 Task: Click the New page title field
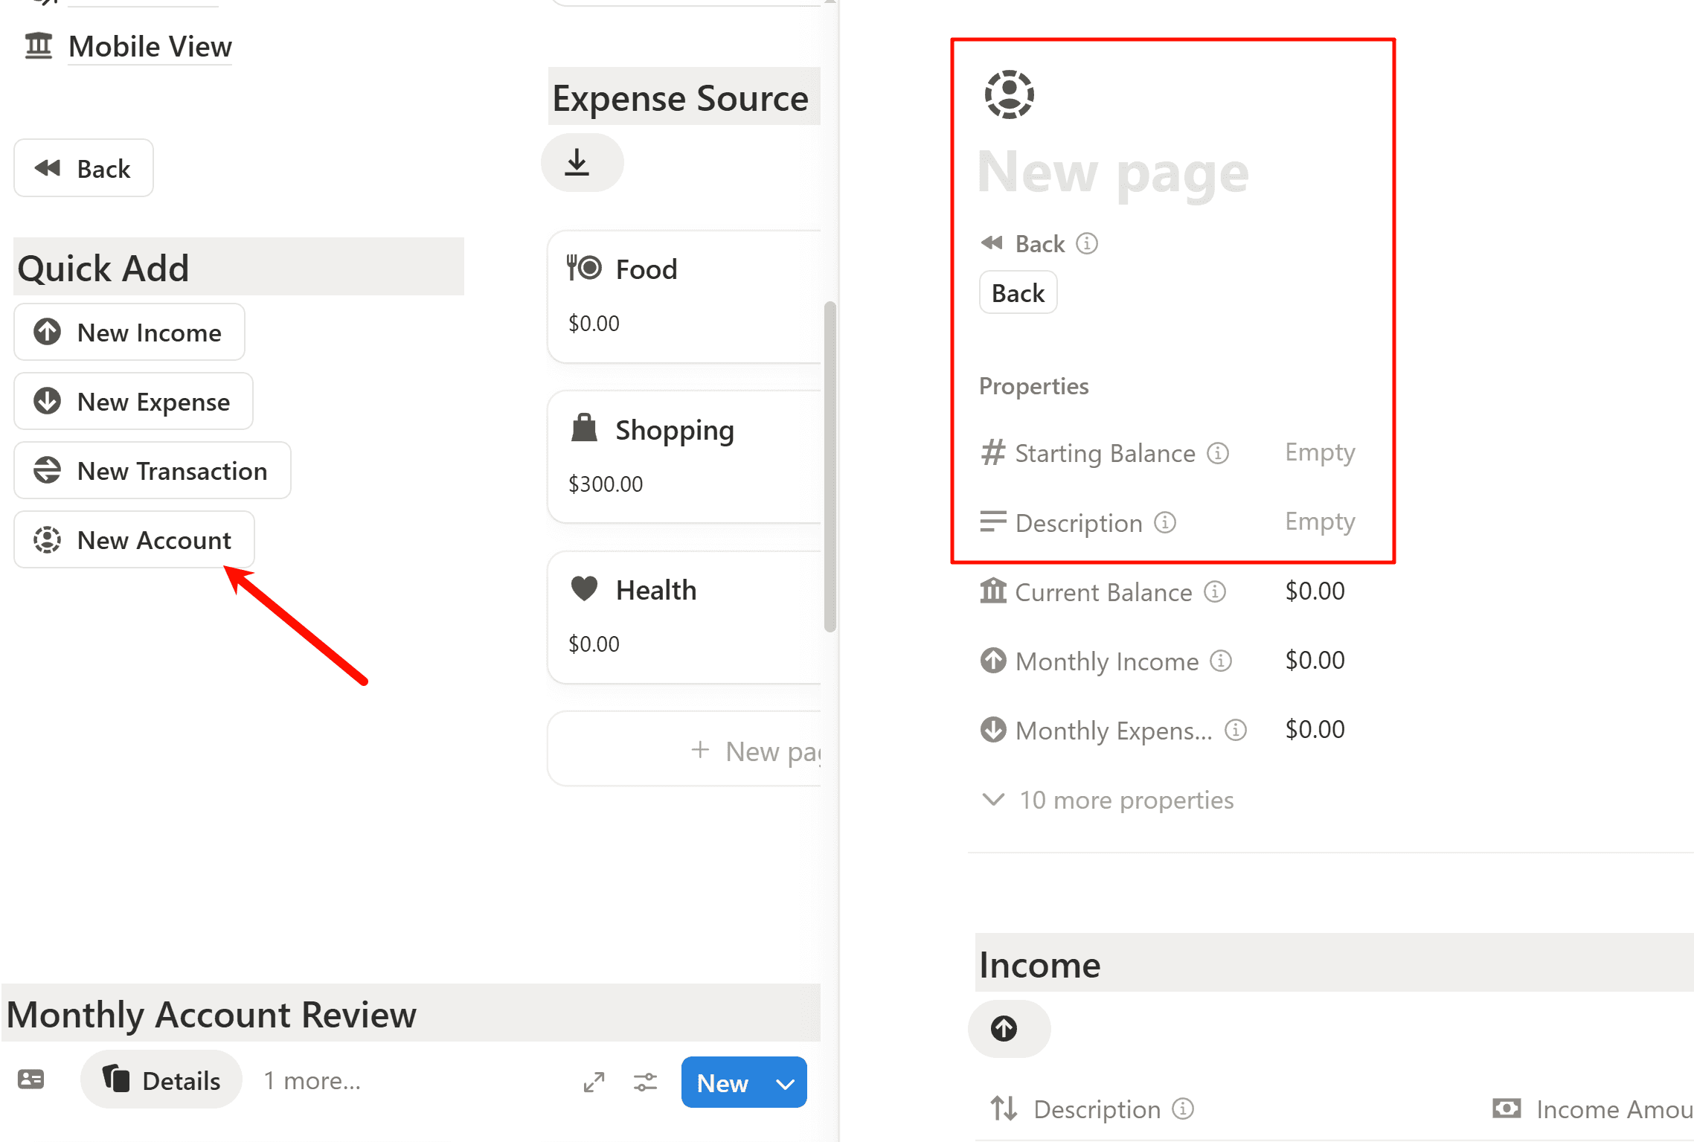1113,173
